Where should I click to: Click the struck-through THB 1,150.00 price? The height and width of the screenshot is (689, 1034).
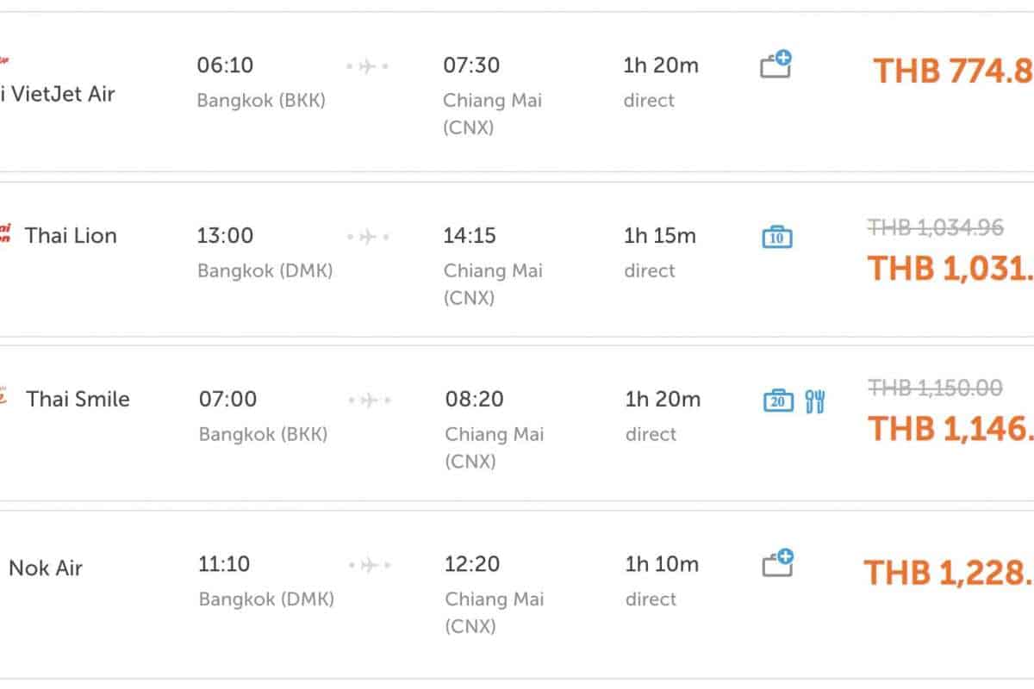(x=935, y=388)
